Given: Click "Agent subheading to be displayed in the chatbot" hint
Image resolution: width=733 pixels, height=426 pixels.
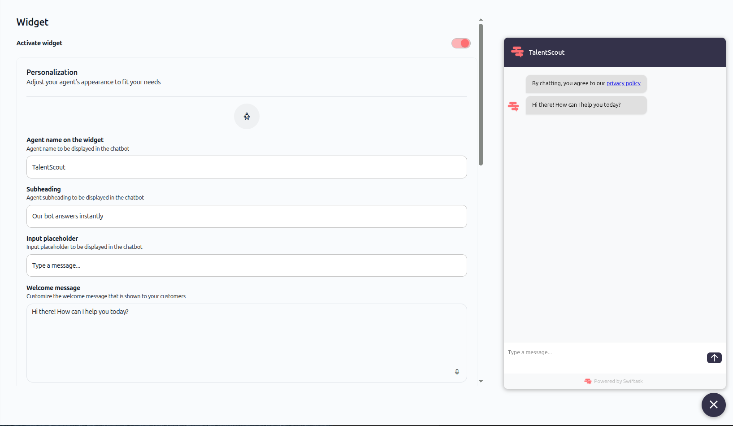Looking at the screenshot, I should point(85,198).
